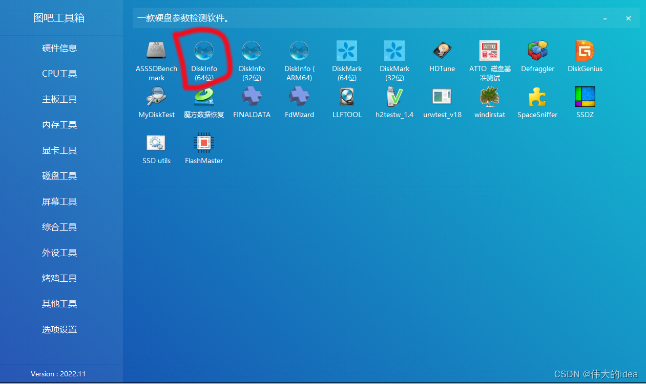Minimize the 图吧工具箱 window
Image resolution: width=646 pixels, height=384 pixels.
605,18
